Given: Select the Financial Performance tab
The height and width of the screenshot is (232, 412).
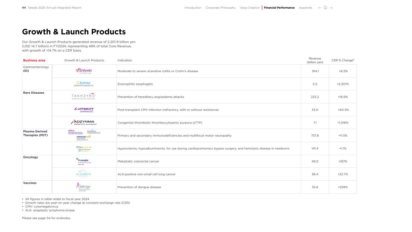Looking at the screenshot, I should coord(279,8).
